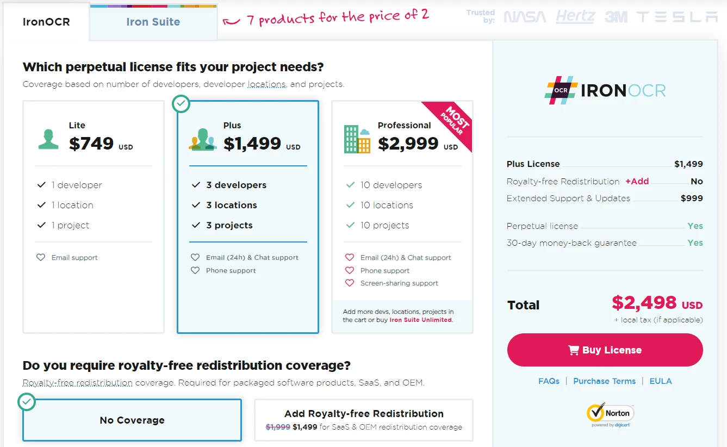
Task: Click the Plus three-developers icon
Action: click(x=202, y=139)
